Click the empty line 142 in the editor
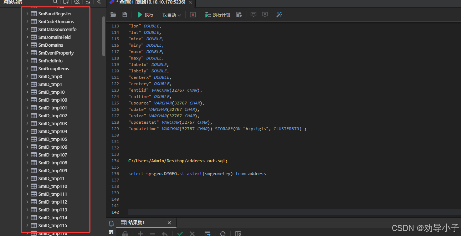The width and height of the screenshot is (461, 236). pyautogui.click(x=294, y=212)
